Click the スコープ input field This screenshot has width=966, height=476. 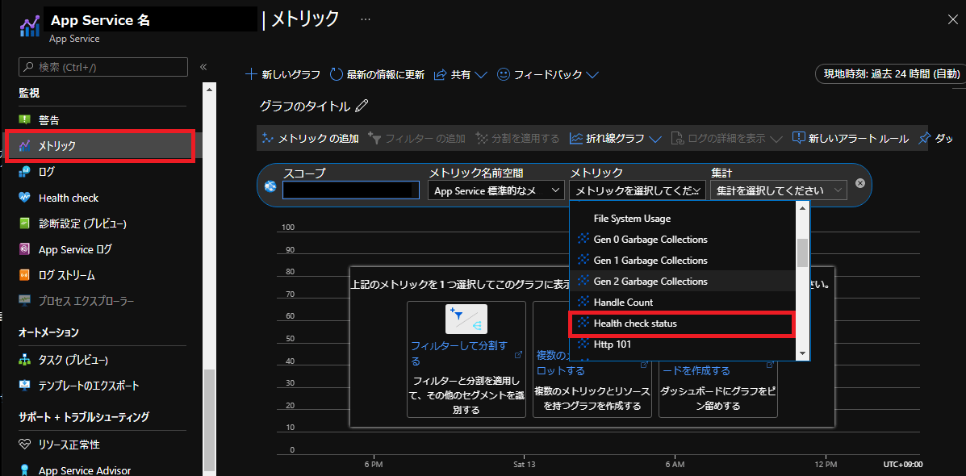coord(351,190)
